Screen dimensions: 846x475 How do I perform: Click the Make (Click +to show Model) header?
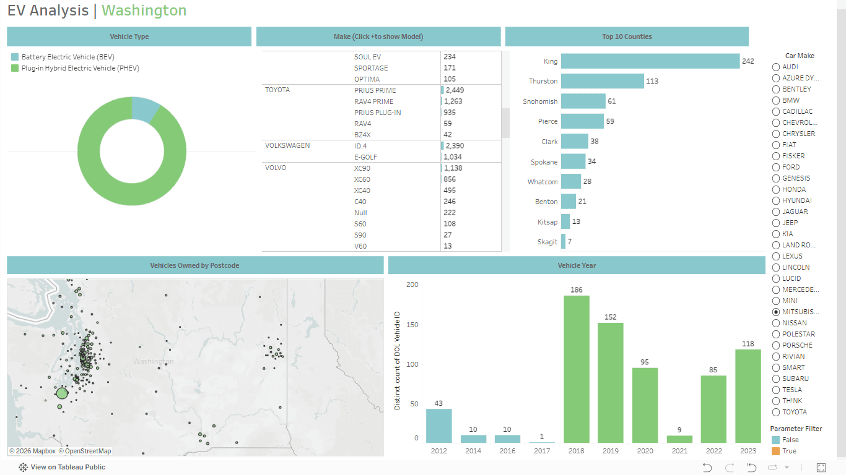(378, 36)
